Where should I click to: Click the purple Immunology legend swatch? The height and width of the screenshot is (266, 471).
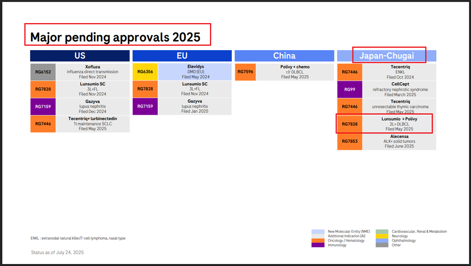click(318, 245)
